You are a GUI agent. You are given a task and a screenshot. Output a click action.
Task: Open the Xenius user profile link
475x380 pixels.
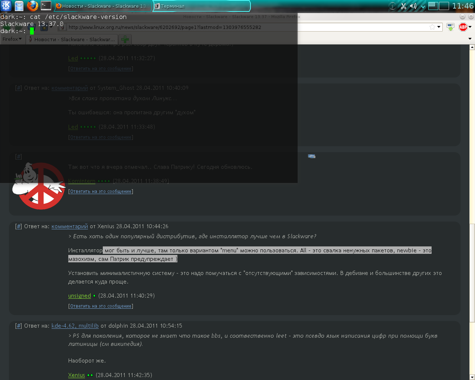point(76,375)
